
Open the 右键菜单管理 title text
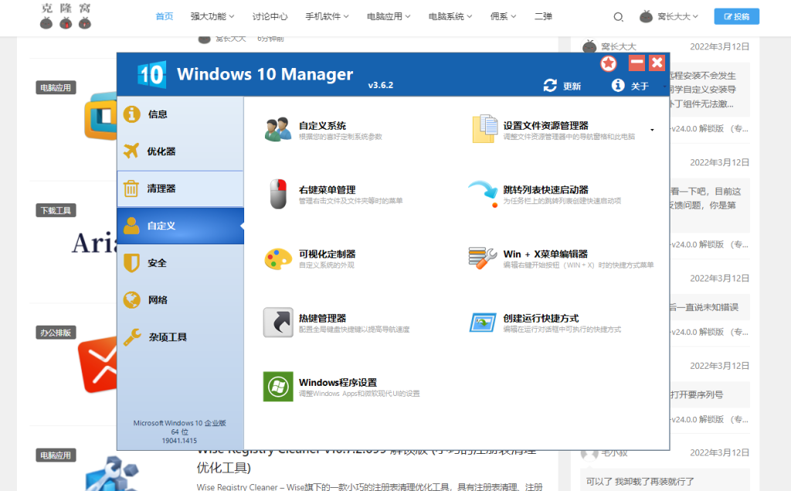click(x=327, y=190)
